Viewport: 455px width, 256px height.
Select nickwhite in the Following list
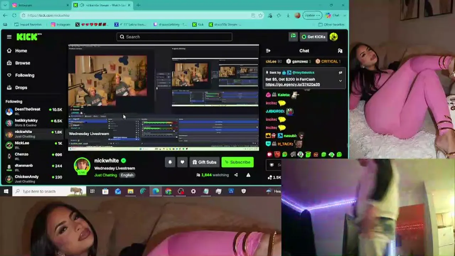34,134
